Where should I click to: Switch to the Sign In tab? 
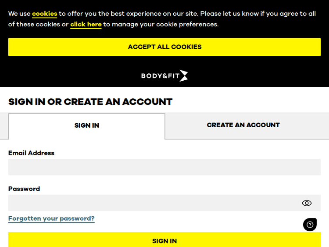87,125
